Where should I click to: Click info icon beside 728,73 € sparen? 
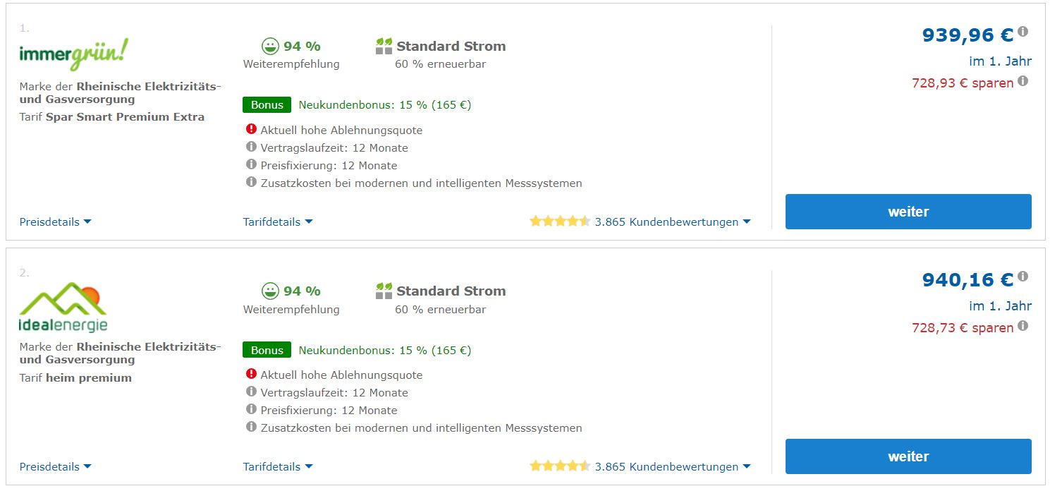[x=1023, y=326]
